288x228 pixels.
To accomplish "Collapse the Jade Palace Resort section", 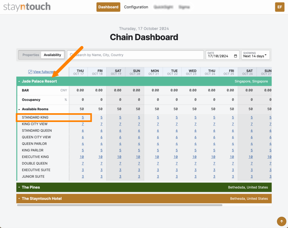I will [19, 81].
